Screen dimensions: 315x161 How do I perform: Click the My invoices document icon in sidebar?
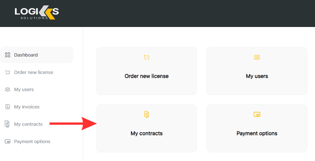click(8, 107)
